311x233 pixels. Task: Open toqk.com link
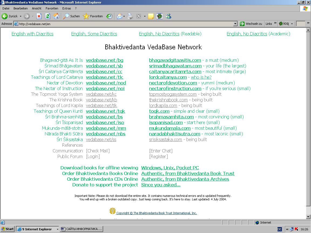(159, 111)
